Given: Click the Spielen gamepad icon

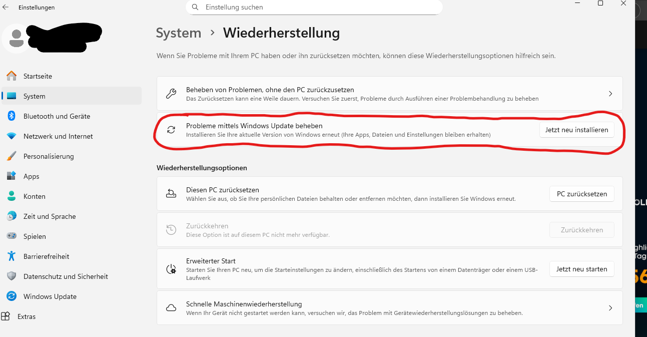Looking at the screenshot, I should point(12,236).
